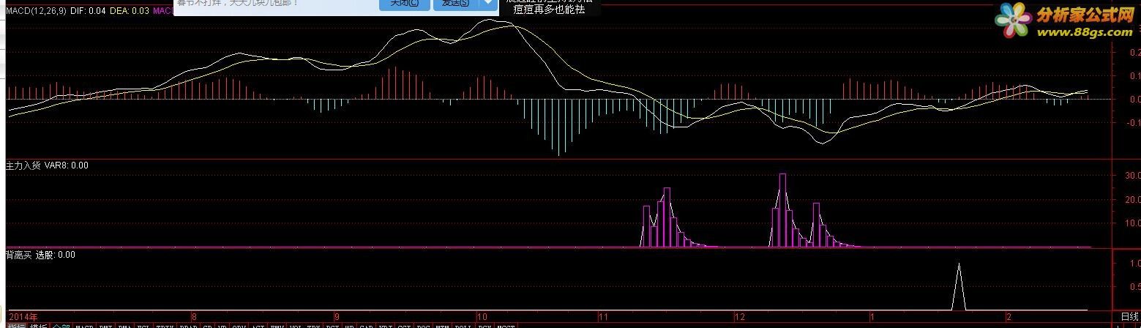Click the month 9 marker on the time axis
Viewport: 1141px width, 328px height.
[336, 317]
